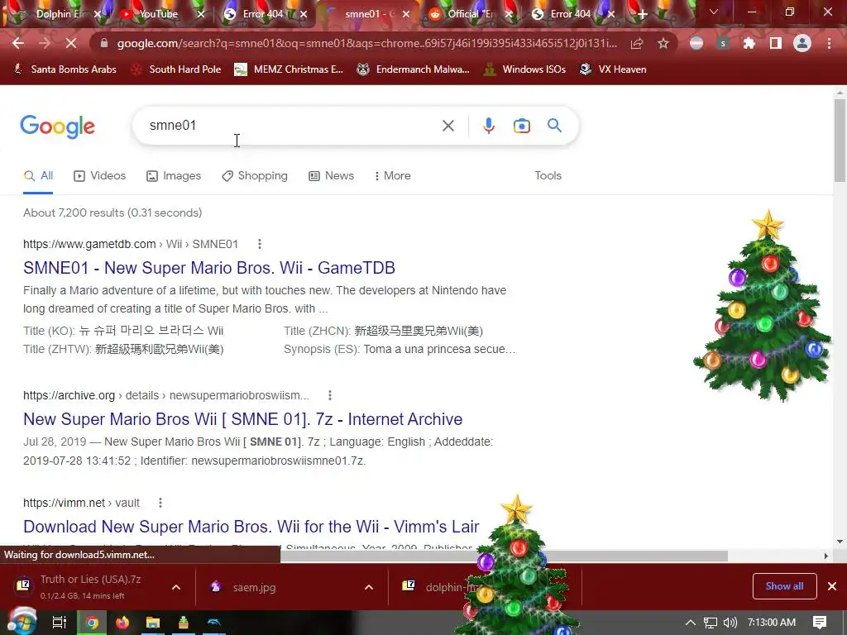
Task: Open options for the vimm.net result
Action: pos(160,503)
